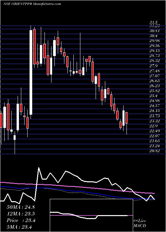The width and height of the screenshot is (166, 232).
Task: Click the NSE ORIENTPPR MunafaSutra.com title
Action: click(x=32, y=4)
